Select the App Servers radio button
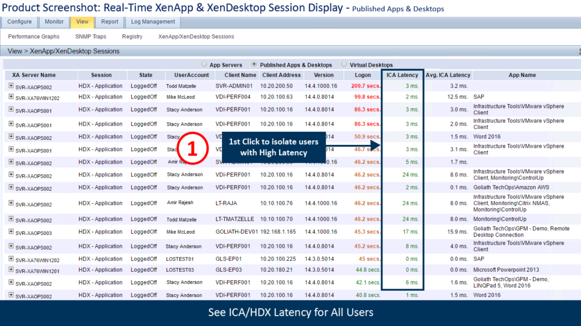581x326 pixels. coord(204,64)
